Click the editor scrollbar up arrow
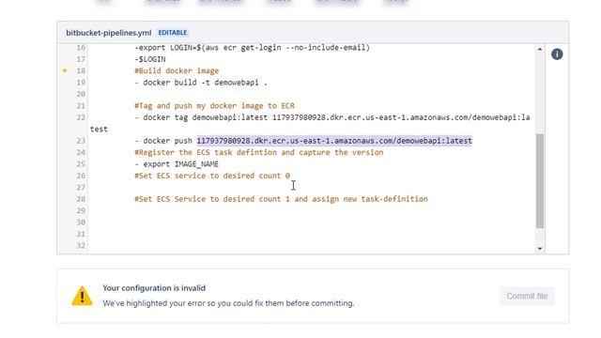The width and height of the screenshot is (601, 338). click(x=540, y=49)
